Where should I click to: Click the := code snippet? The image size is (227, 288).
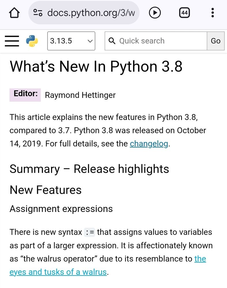[89, 232]
